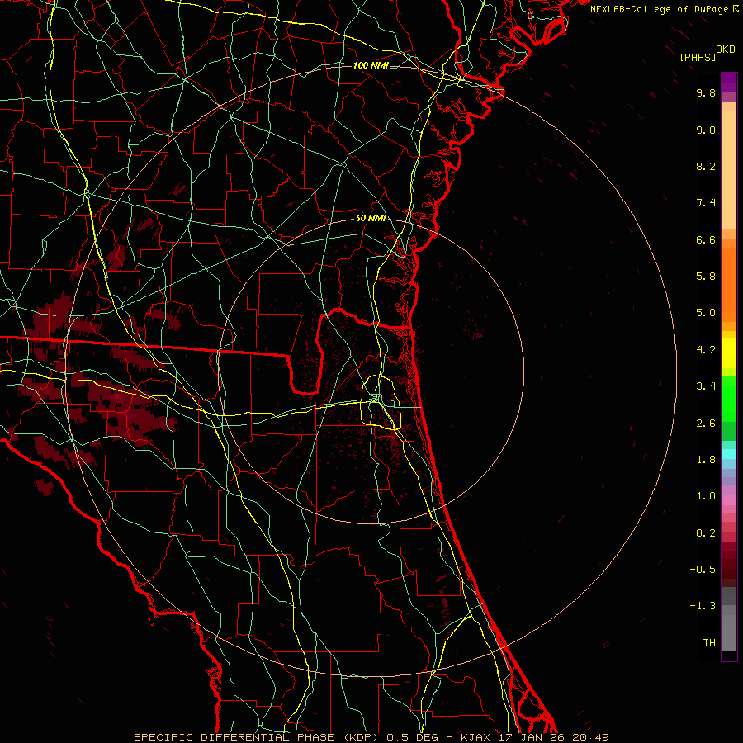Select the DKD unit label

click(725, 50)
